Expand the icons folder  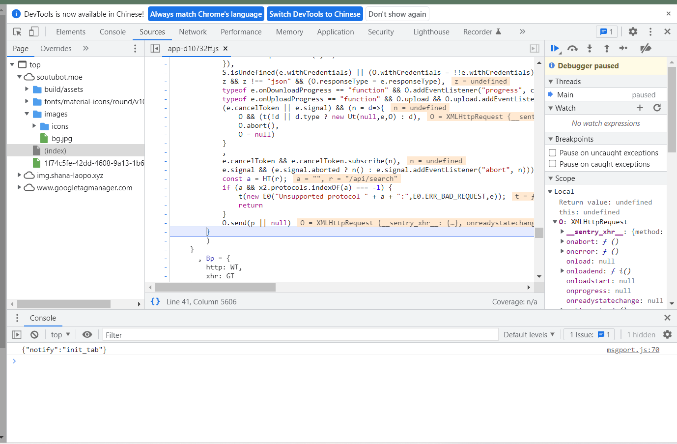click(34, 126)
